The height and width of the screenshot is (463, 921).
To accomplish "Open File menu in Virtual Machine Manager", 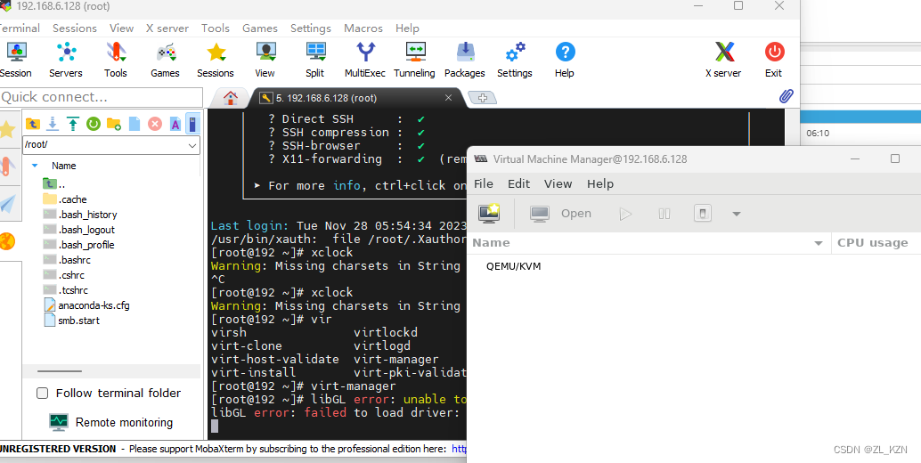I will pos(484,183).
